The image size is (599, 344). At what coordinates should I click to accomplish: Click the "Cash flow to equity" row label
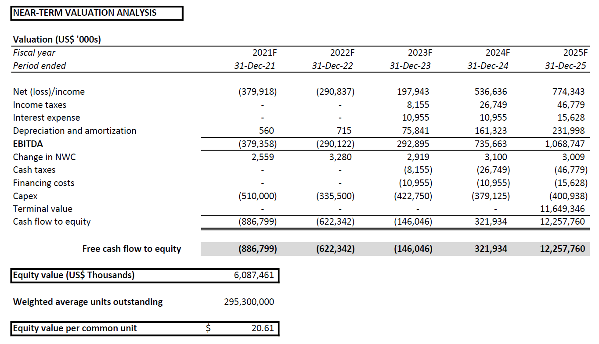[x=52, y=222]
